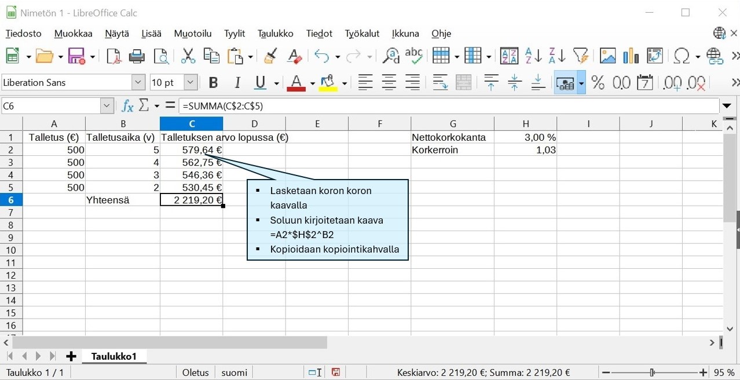This screenshot has width=740, height=380.
Task: Toggle center horizontal alignment
Action: (x=389, y=83)
